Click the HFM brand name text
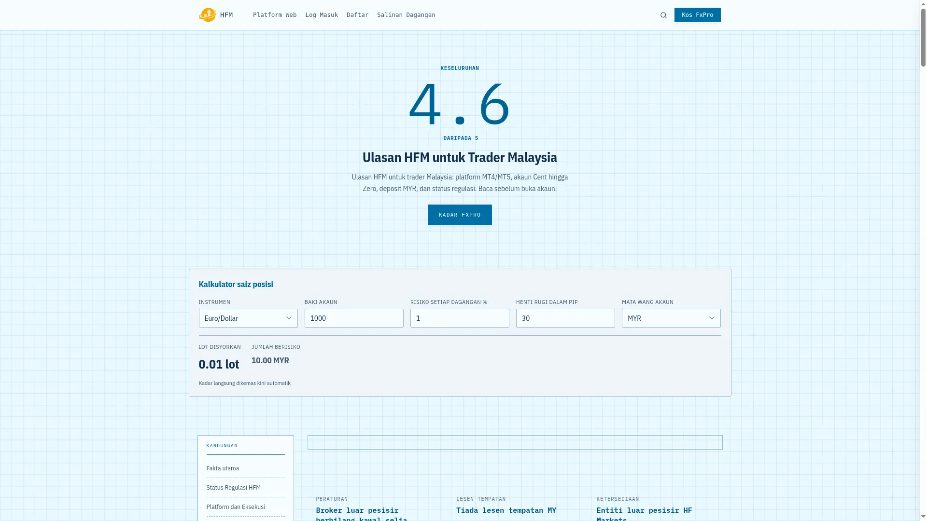Image resolution: width=927 pixels, height=521 pixels. pyautogui.click(x=226, y=15)
